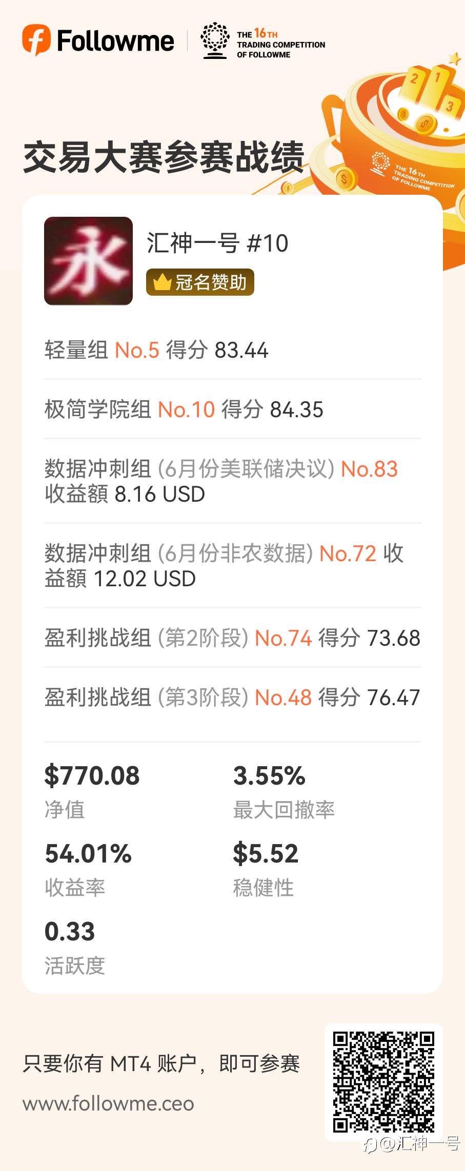
Task: Click the 3.55% 最大回撤率 stat
Action: [x=269, y=776]
